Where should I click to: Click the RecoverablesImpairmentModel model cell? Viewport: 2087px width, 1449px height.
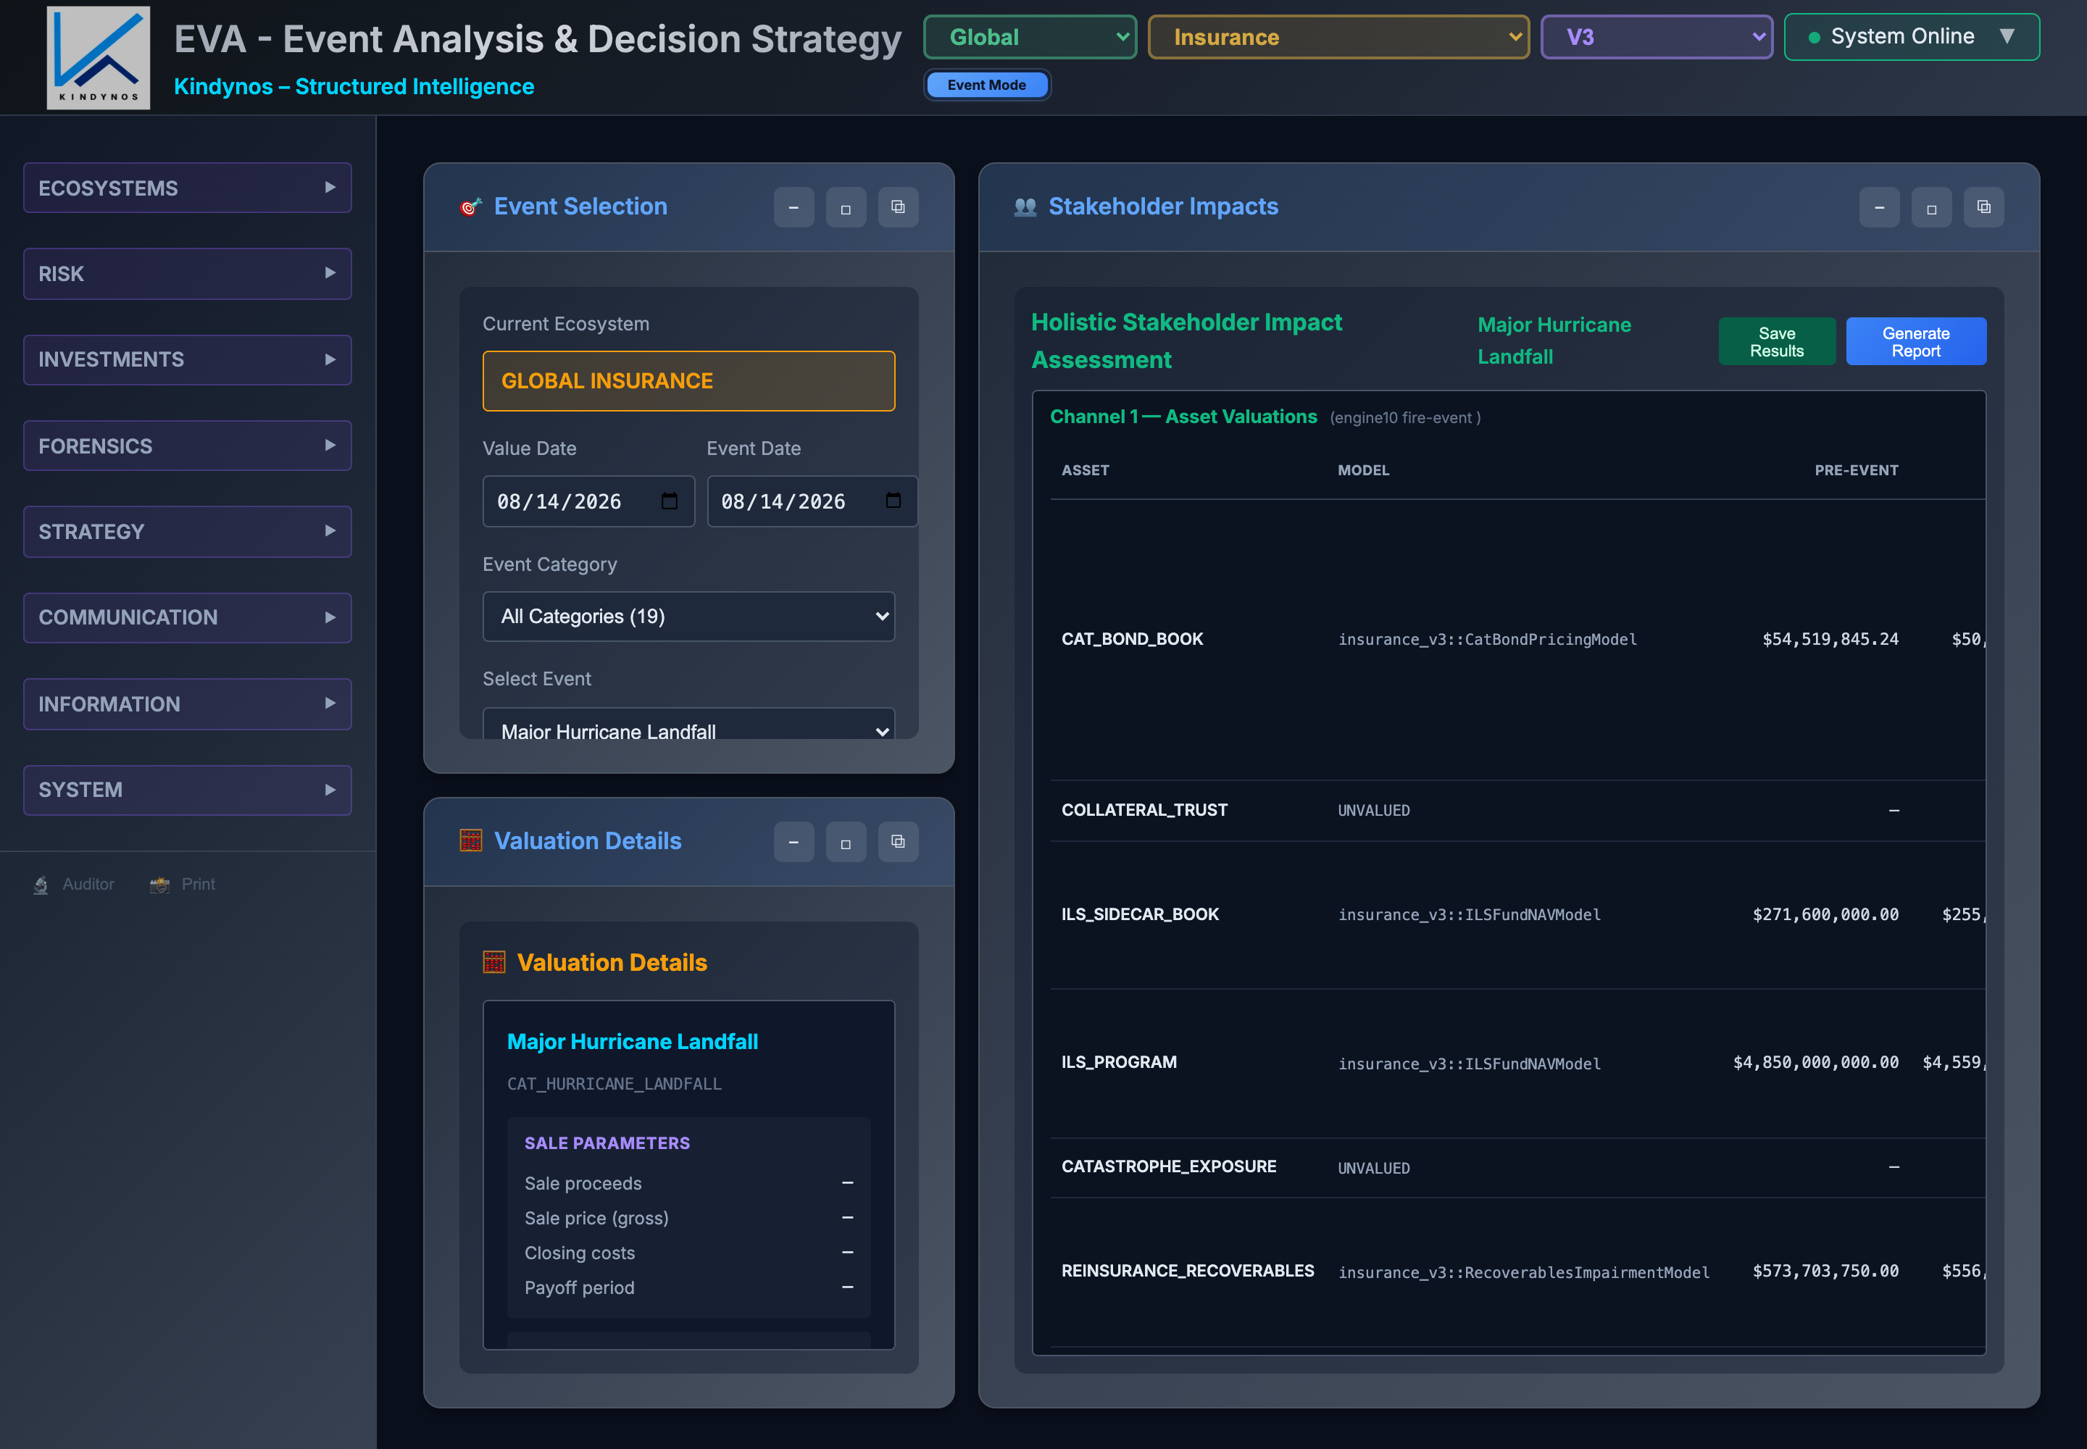tap(1524, 1272)
